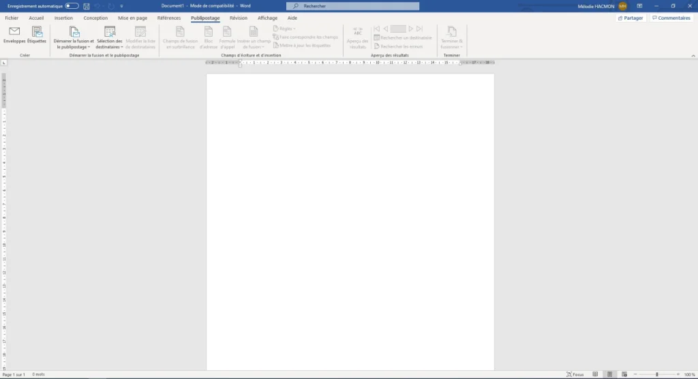The height and width of the screenshot is (379, 698).
Task: Click the Save icon in title bar
Action: tap(87, 6)
